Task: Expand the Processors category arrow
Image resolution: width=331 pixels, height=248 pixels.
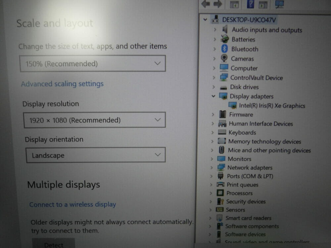Action: [211, 193]
